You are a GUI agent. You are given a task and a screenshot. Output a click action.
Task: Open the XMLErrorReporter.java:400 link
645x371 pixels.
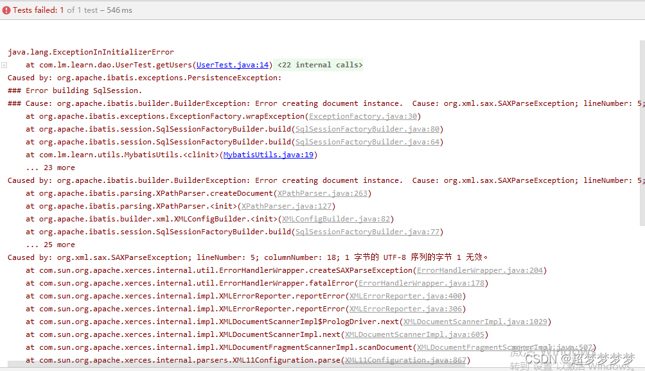pyautogui.click(x=405, y=296)
